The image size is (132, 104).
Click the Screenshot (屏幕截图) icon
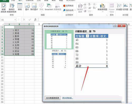pos(57,6)
